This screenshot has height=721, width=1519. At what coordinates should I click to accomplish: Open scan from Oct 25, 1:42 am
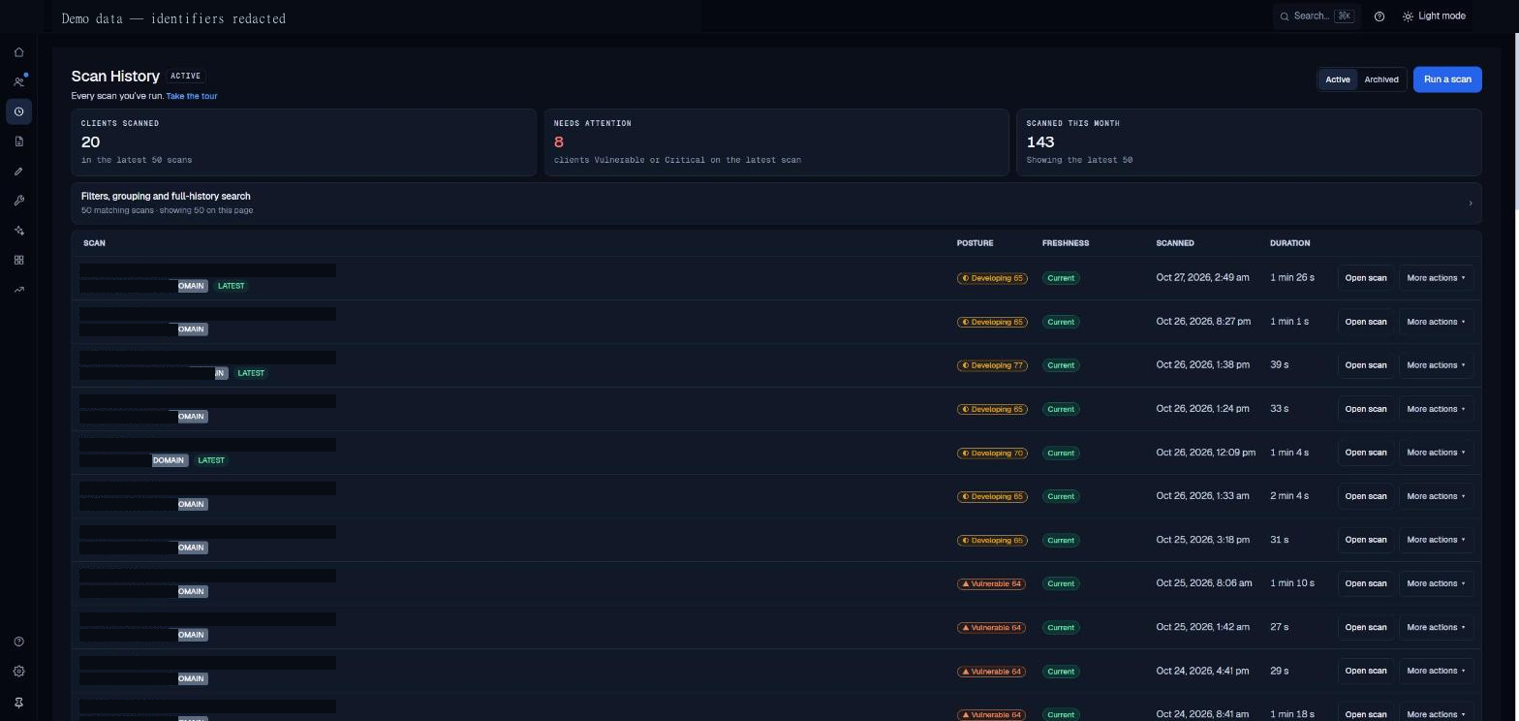[x=1365, y=627]
